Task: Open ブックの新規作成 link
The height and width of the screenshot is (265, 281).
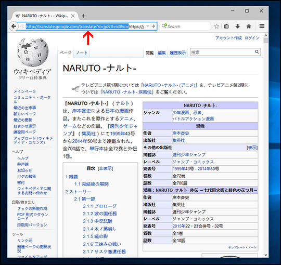Action: 32,208
